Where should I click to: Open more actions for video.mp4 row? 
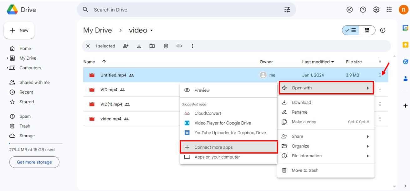(x=380, y=119)
